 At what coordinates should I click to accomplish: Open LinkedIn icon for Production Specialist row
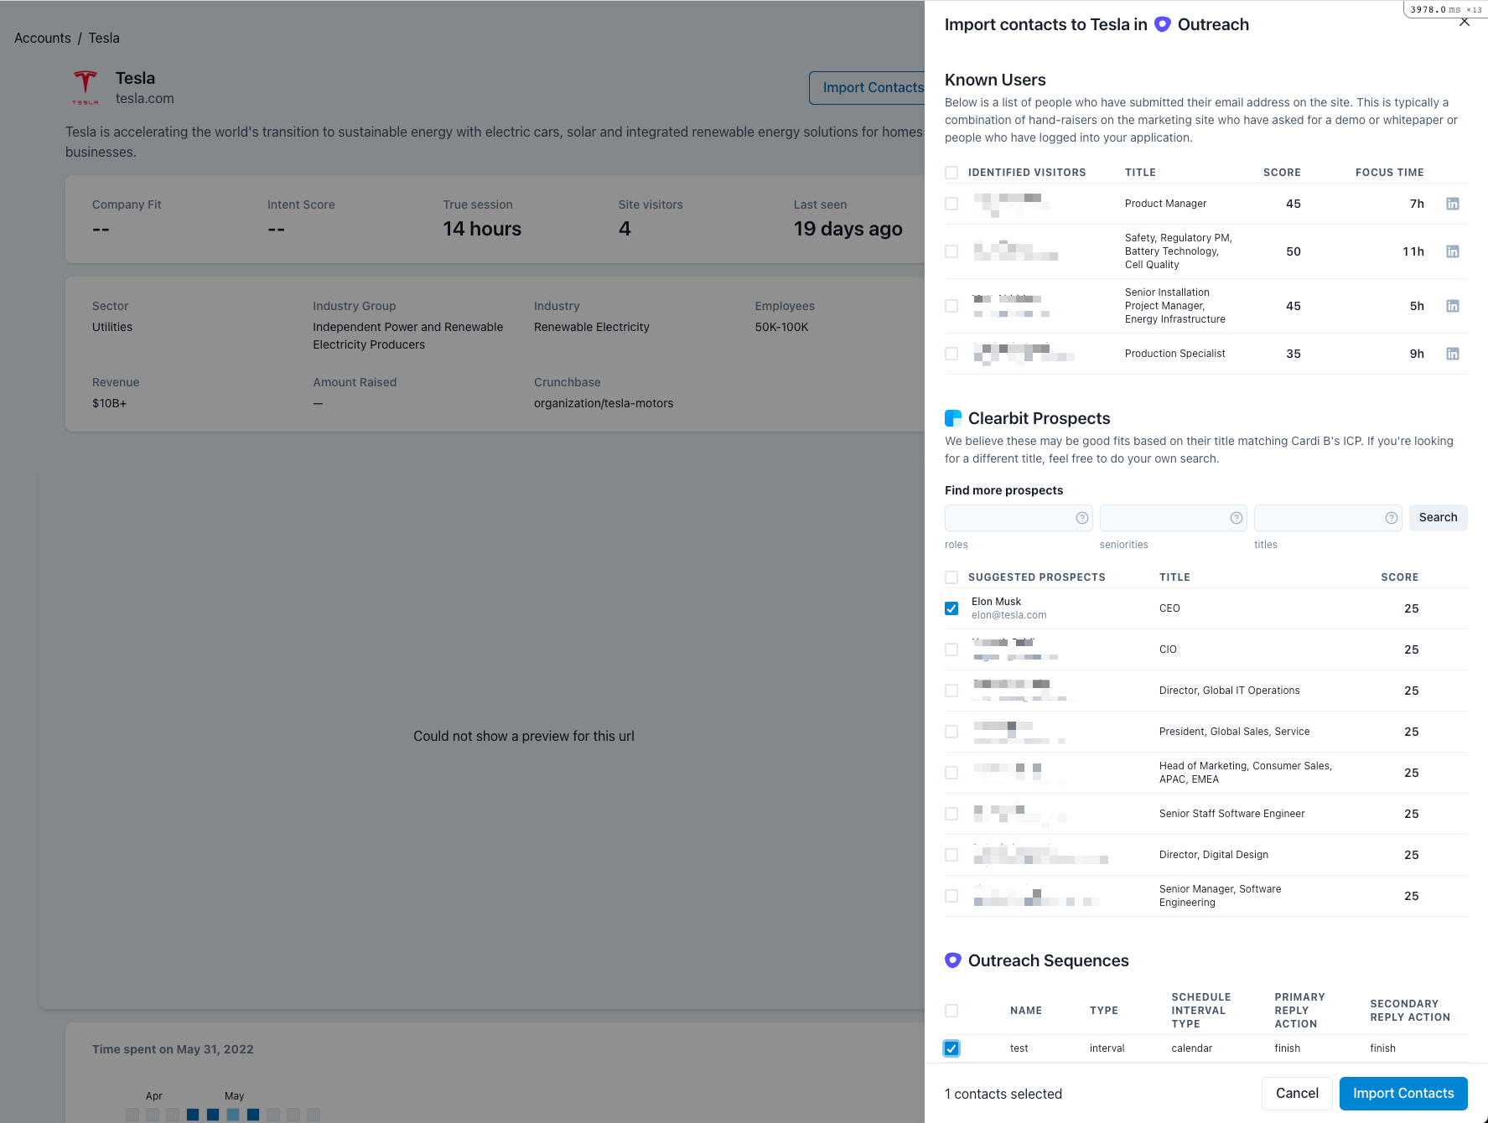pos(1453,354)
